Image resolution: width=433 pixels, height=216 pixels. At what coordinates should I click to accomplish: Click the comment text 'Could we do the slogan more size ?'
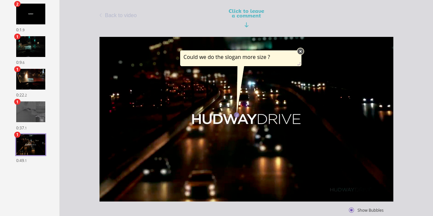click(227, 57)
